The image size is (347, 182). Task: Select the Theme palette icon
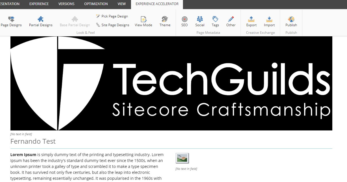click(x=165, y=19)
